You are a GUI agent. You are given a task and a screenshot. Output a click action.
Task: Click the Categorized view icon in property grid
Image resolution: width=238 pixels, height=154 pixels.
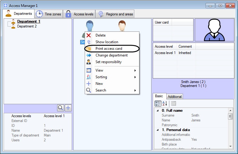158,104
